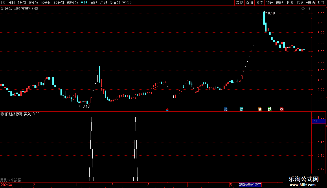Toggle the side panel icon at chart corner

click(308, 9)
